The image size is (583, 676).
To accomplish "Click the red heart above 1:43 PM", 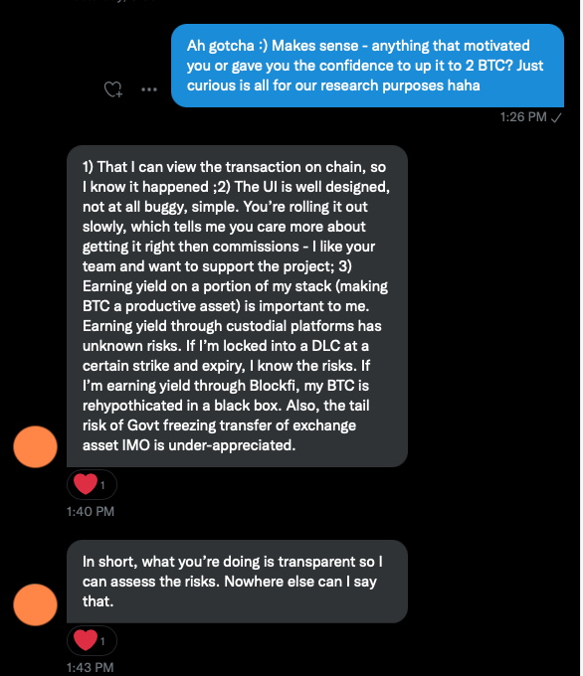I will (x=86, y=640).
